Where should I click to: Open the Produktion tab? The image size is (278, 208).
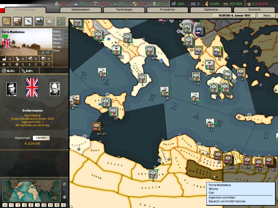(168, 10)
